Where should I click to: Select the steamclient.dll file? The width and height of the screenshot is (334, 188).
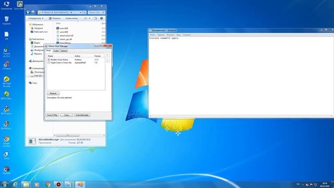point(65,36)
